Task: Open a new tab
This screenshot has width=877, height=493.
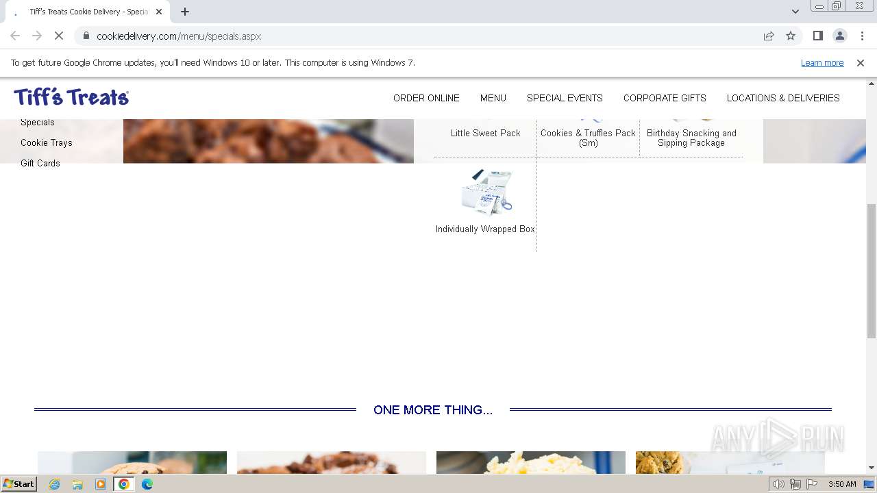Action: (184, 12)
